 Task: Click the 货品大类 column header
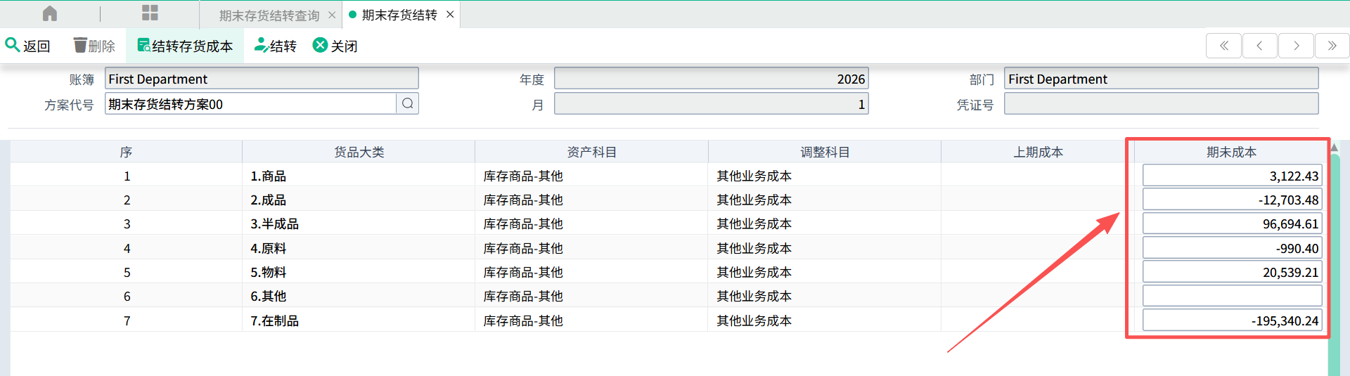[359, 152]
